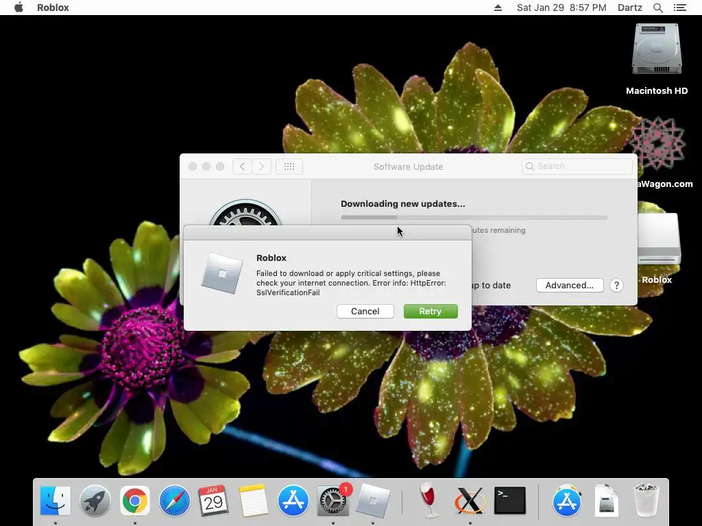Click the help question mark button
Viewport: 702px width, 526px height.
616,286
